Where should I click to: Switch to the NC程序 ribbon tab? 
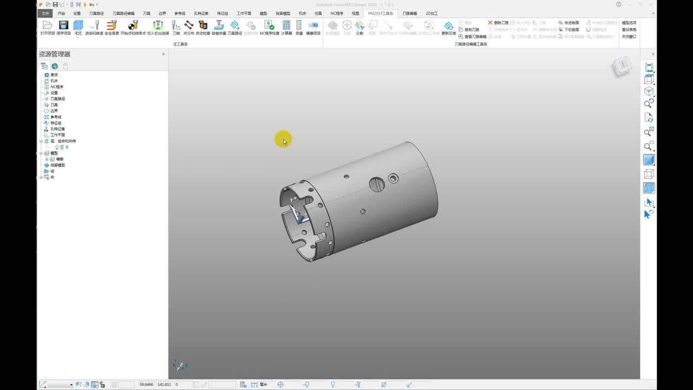pyautogui.click(x=337, y=13)
